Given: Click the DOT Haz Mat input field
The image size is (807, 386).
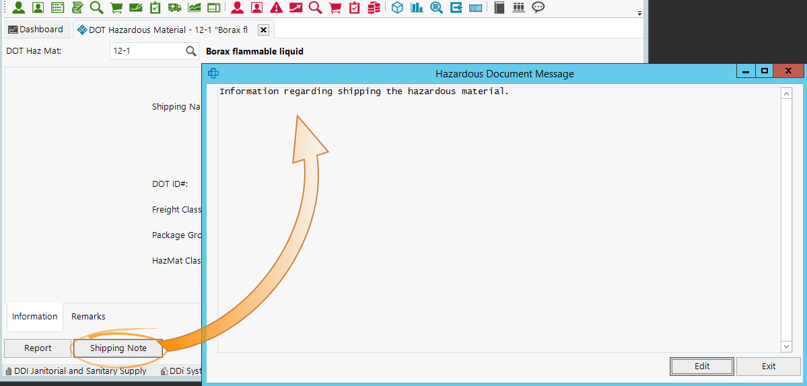Looking at the screenshot, I should [x=146, y=51].
